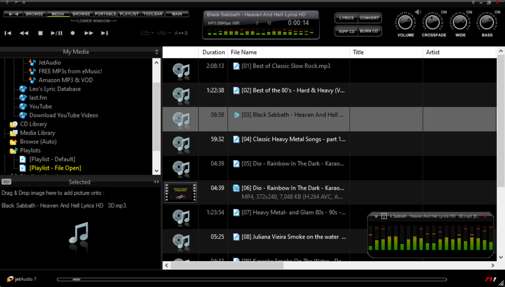Toggle play/pause
Screen dimensions: 505x287
coord(56,33)
